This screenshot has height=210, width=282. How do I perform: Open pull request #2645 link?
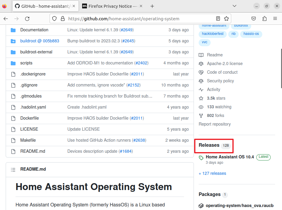tap(128, 41)
